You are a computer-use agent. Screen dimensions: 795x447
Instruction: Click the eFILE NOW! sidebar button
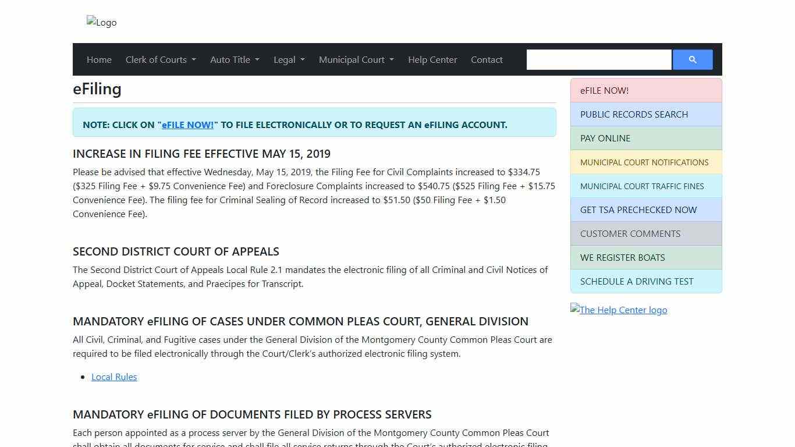(646, 90)
